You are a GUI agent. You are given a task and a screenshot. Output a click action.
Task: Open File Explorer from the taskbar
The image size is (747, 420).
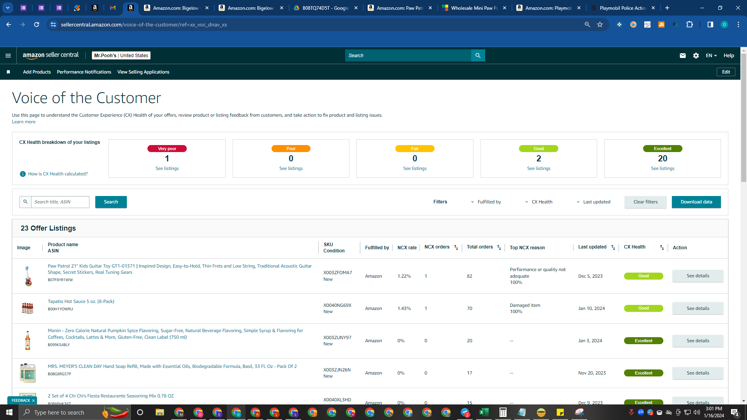point(160,412)
